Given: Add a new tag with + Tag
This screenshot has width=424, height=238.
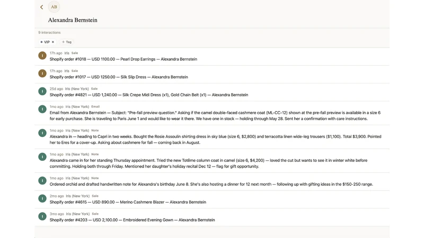Looking at the screenshot, I should point(67,42).
